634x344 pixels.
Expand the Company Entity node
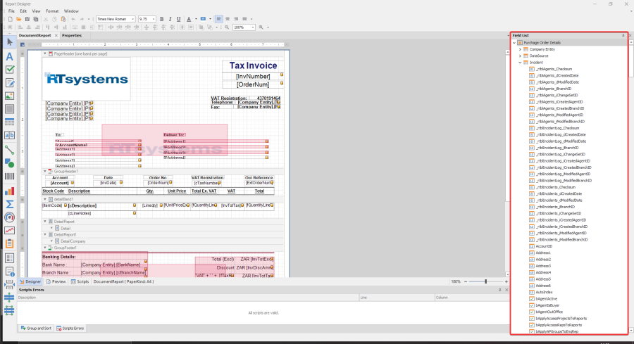pyautogui.click(x=520, y=49)
